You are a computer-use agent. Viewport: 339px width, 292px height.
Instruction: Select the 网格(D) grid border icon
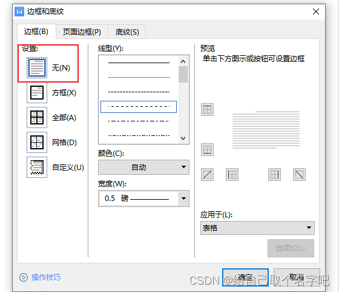(x=37, y=143)
